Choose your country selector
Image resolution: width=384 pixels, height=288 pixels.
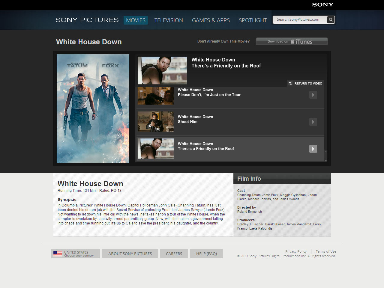pyautogui.click(x=76, y=254)
